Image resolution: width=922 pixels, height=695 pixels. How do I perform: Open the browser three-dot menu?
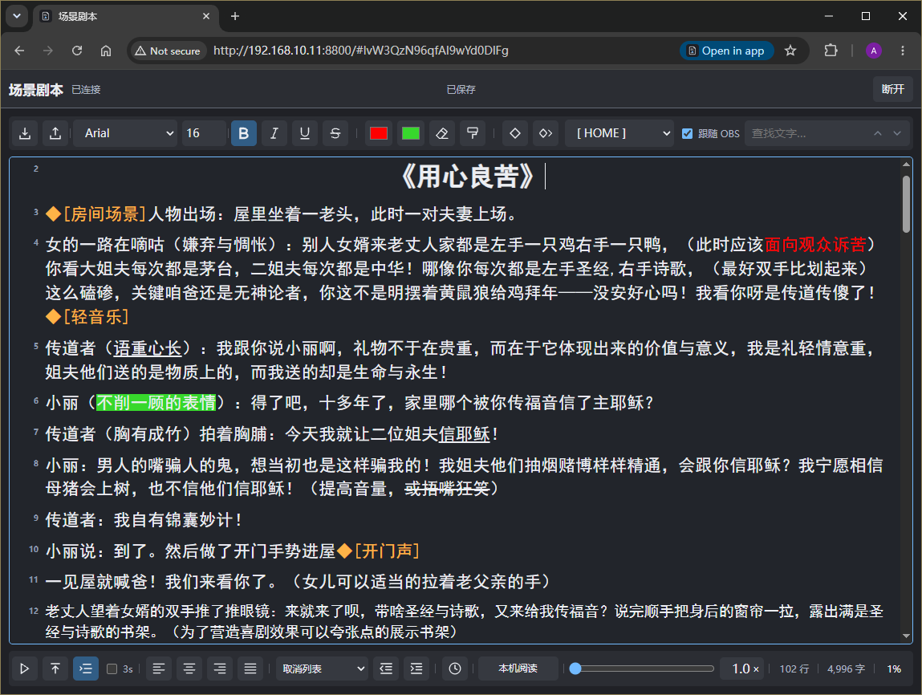click(x=903, y=51)
